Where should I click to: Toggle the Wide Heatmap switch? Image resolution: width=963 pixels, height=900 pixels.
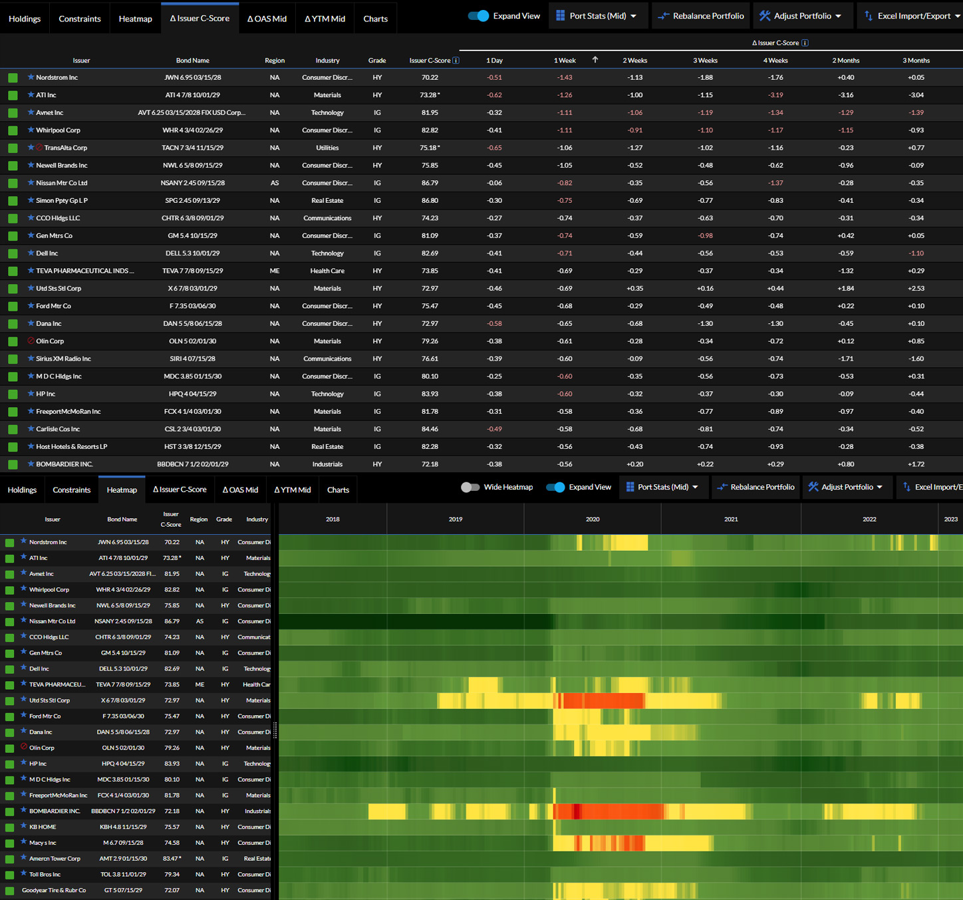point(470,487)
